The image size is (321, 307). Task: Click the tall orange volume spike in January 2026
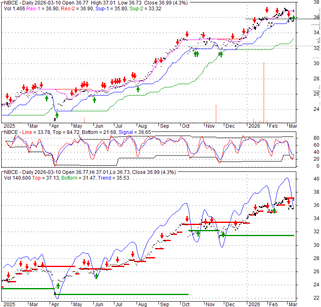263,91
